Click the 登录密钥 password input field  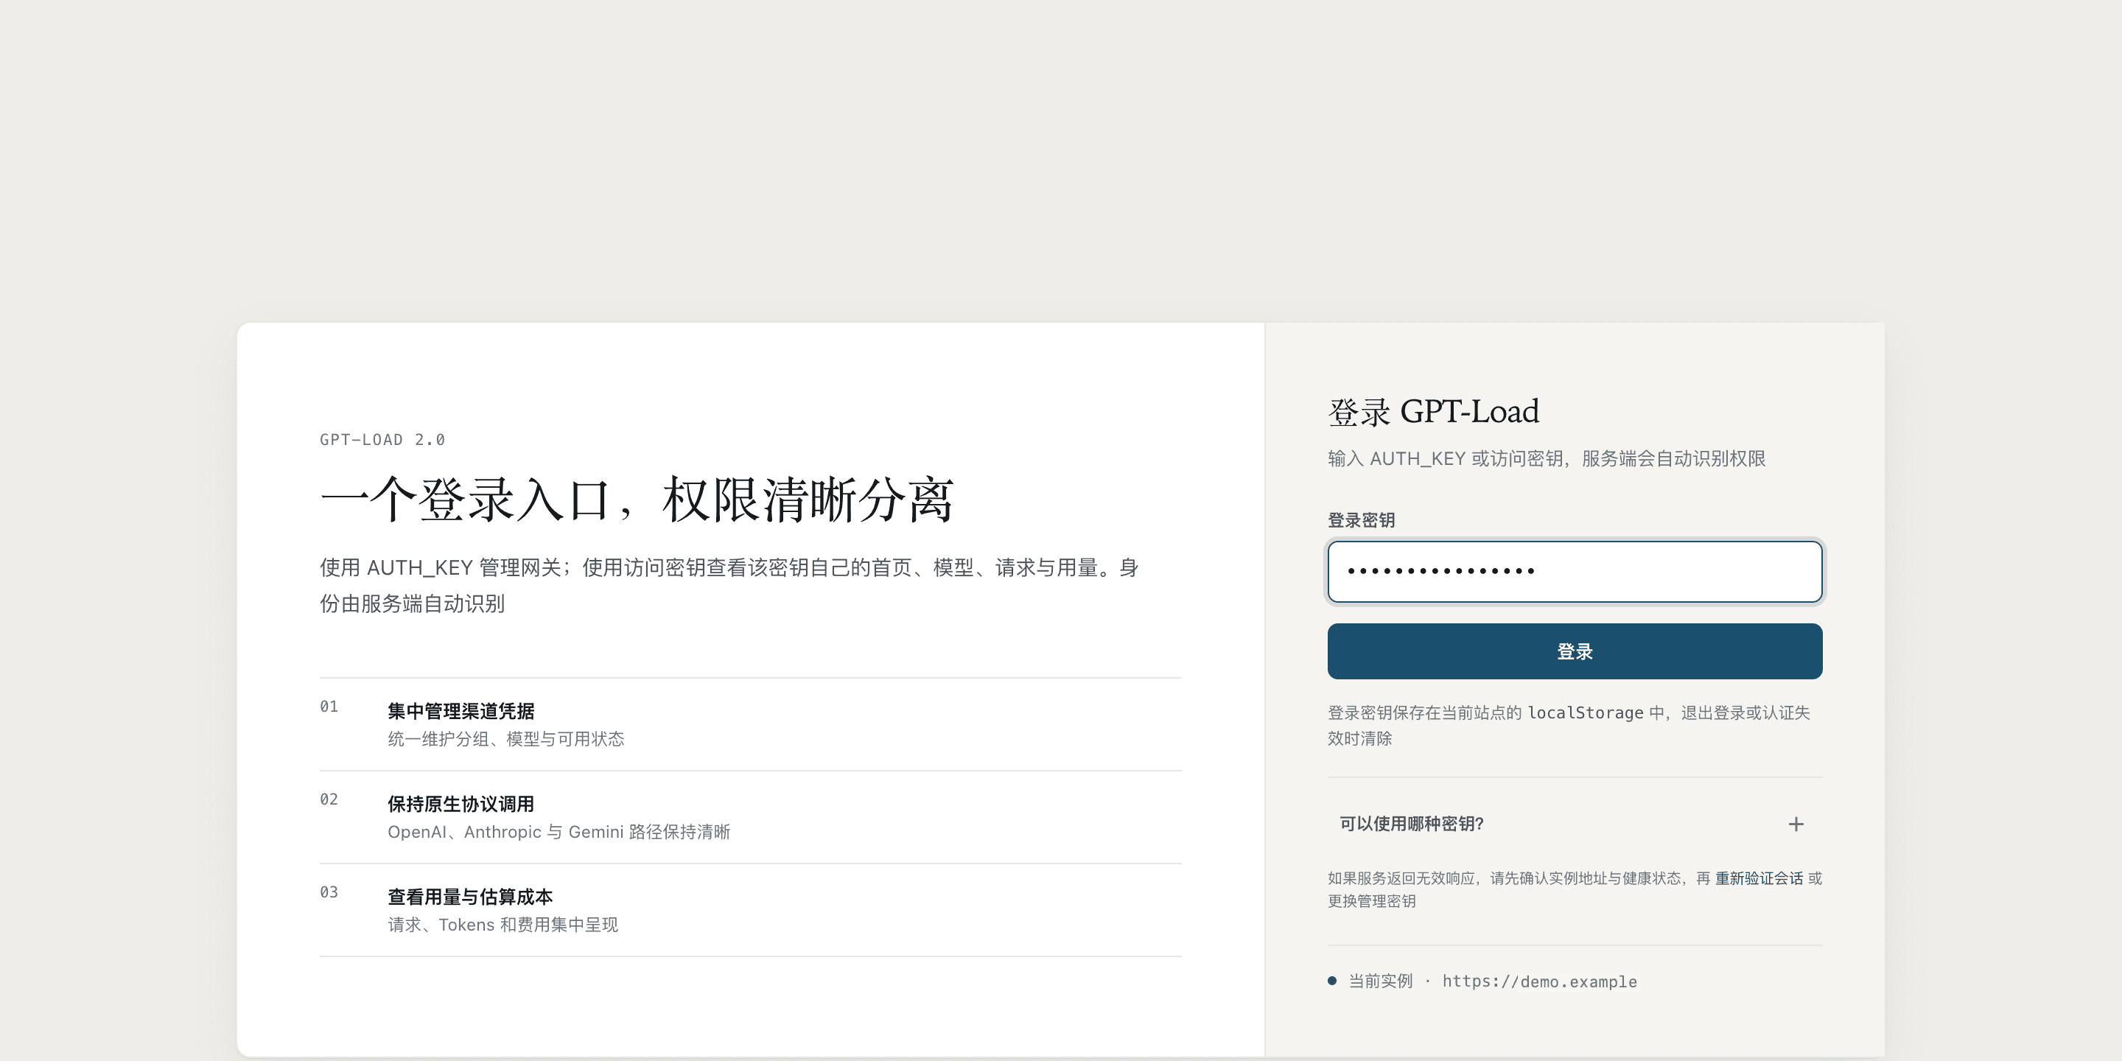1575,571
